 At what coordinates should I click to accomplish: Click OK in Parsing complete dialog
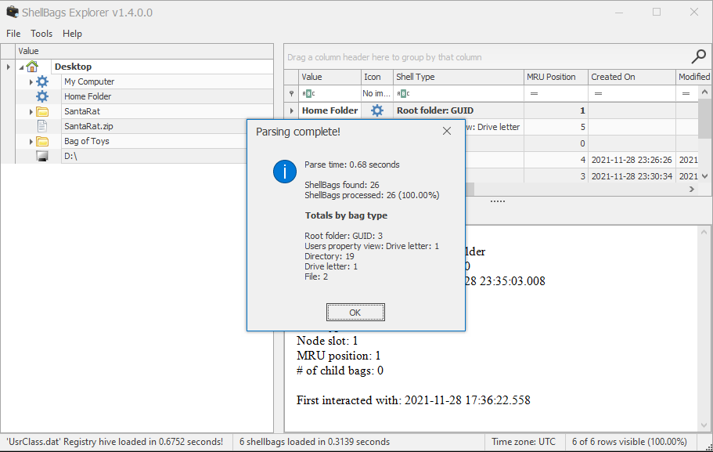(x=355, y=313)
